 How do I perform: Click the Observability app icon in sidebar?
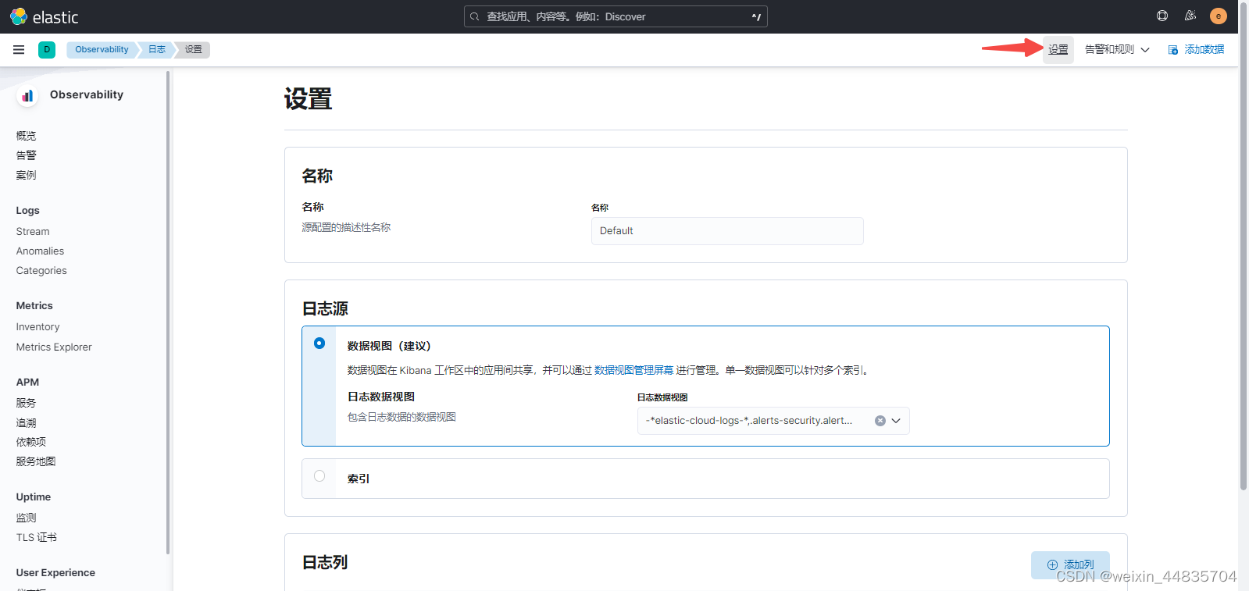[27, 95]
